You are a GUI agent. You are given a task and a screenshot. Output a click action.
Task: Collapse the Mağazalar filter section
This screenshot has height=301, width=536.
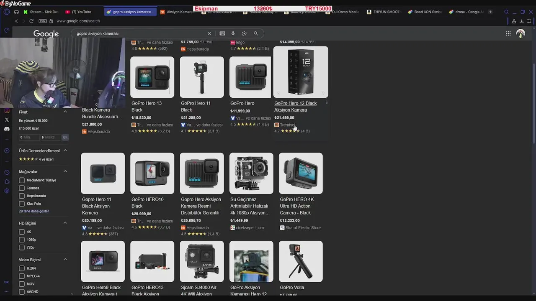tap(65, 171)
